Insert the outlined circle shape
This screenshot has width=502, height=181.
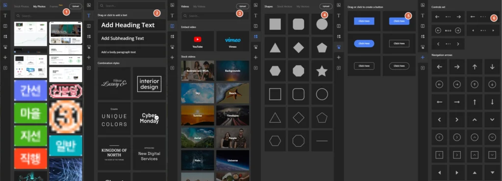pyautogui.click(x=322, y=94)
